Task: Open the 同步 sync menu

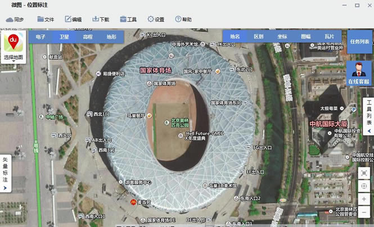Action: pos(15,20)
